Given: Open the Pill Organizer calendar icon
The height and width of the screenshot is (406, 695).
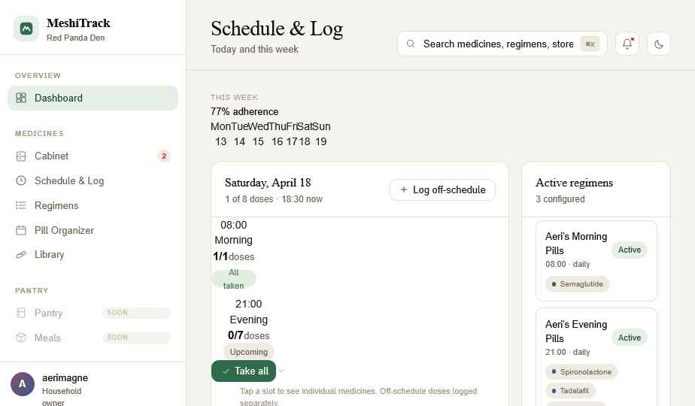Looking at the screenshot, I should pyautogui.click(x=21, y=231).
